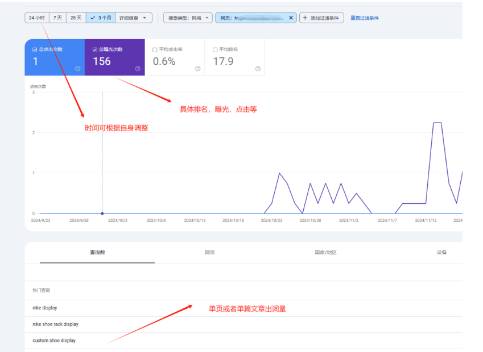Image resolution: width=483 pixels, height=352 pixels.
Task: Click help icon on 平均点击率 card
Action: pyautogui.click(x=197, y=69)
